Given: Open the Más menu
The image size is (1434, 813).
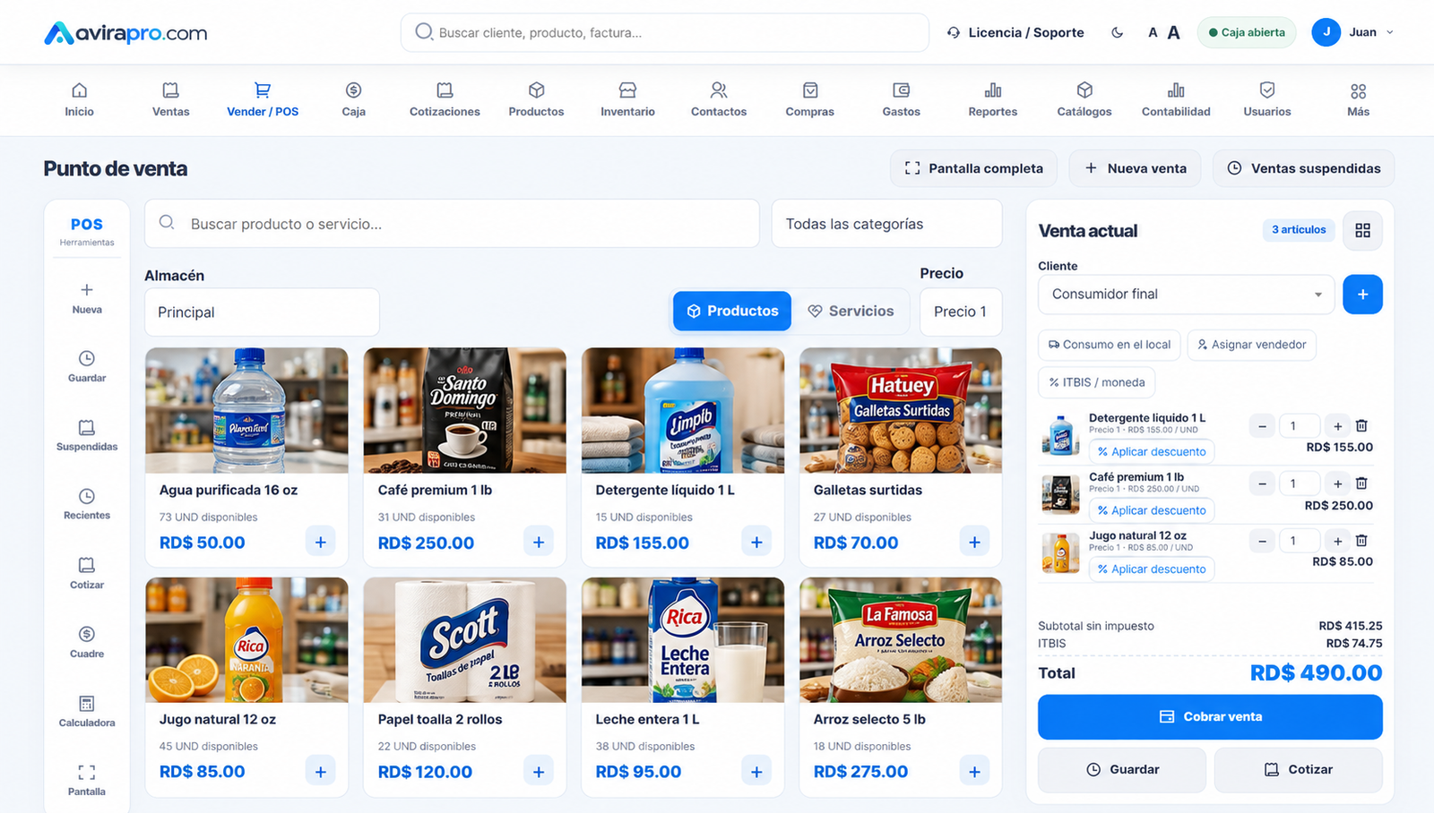Looking at the screenshot, I should (1358, 99).
